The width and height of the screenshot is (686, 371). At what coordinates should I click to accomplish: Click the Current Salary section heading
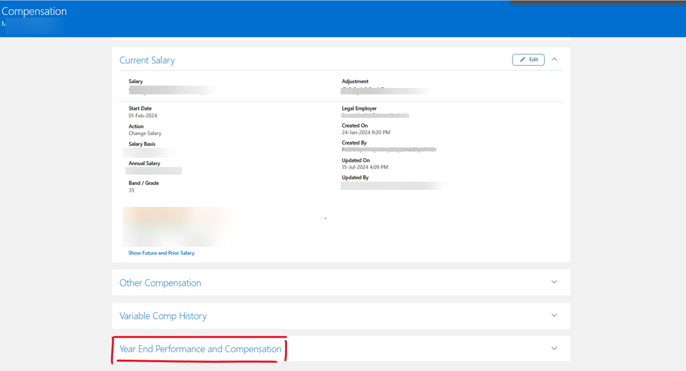pos(147,60)
